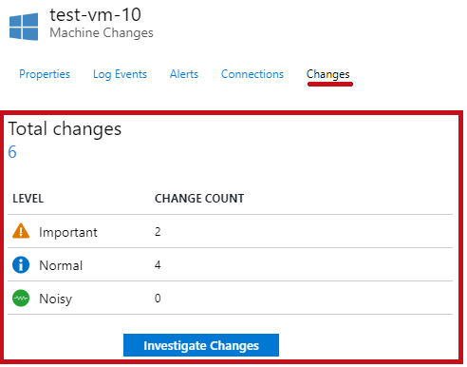Click the Windows logo icon for test-vm-10
This screenshot has height=367, width=467.
pos(24,27)
